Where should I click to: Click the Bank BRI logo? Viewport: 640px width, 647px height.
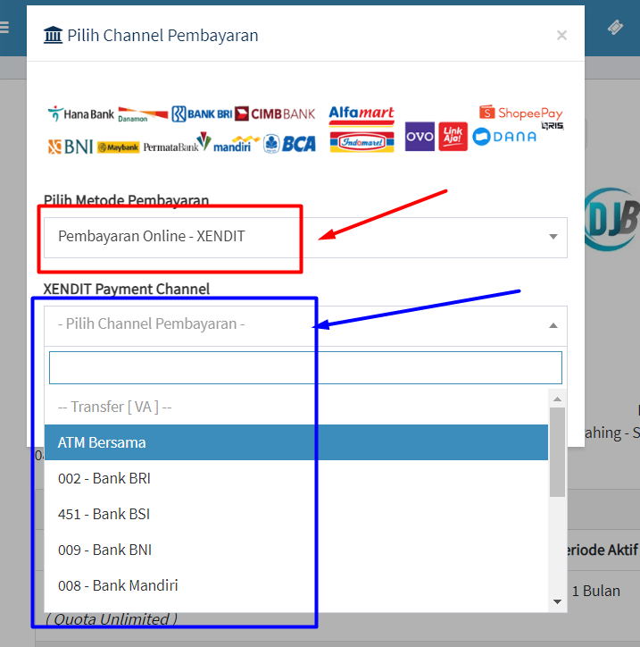point(202,113)
